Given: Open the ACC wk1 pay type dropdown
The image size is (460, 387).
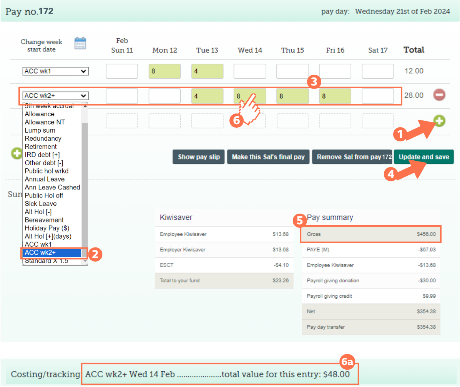Looking at the screenshot, I should [55, 71].
